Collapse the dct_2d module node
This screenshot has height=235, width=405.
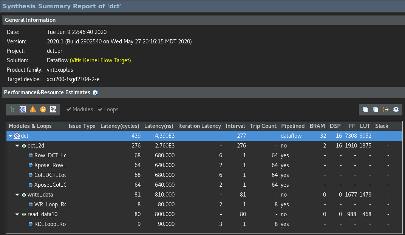17,146
